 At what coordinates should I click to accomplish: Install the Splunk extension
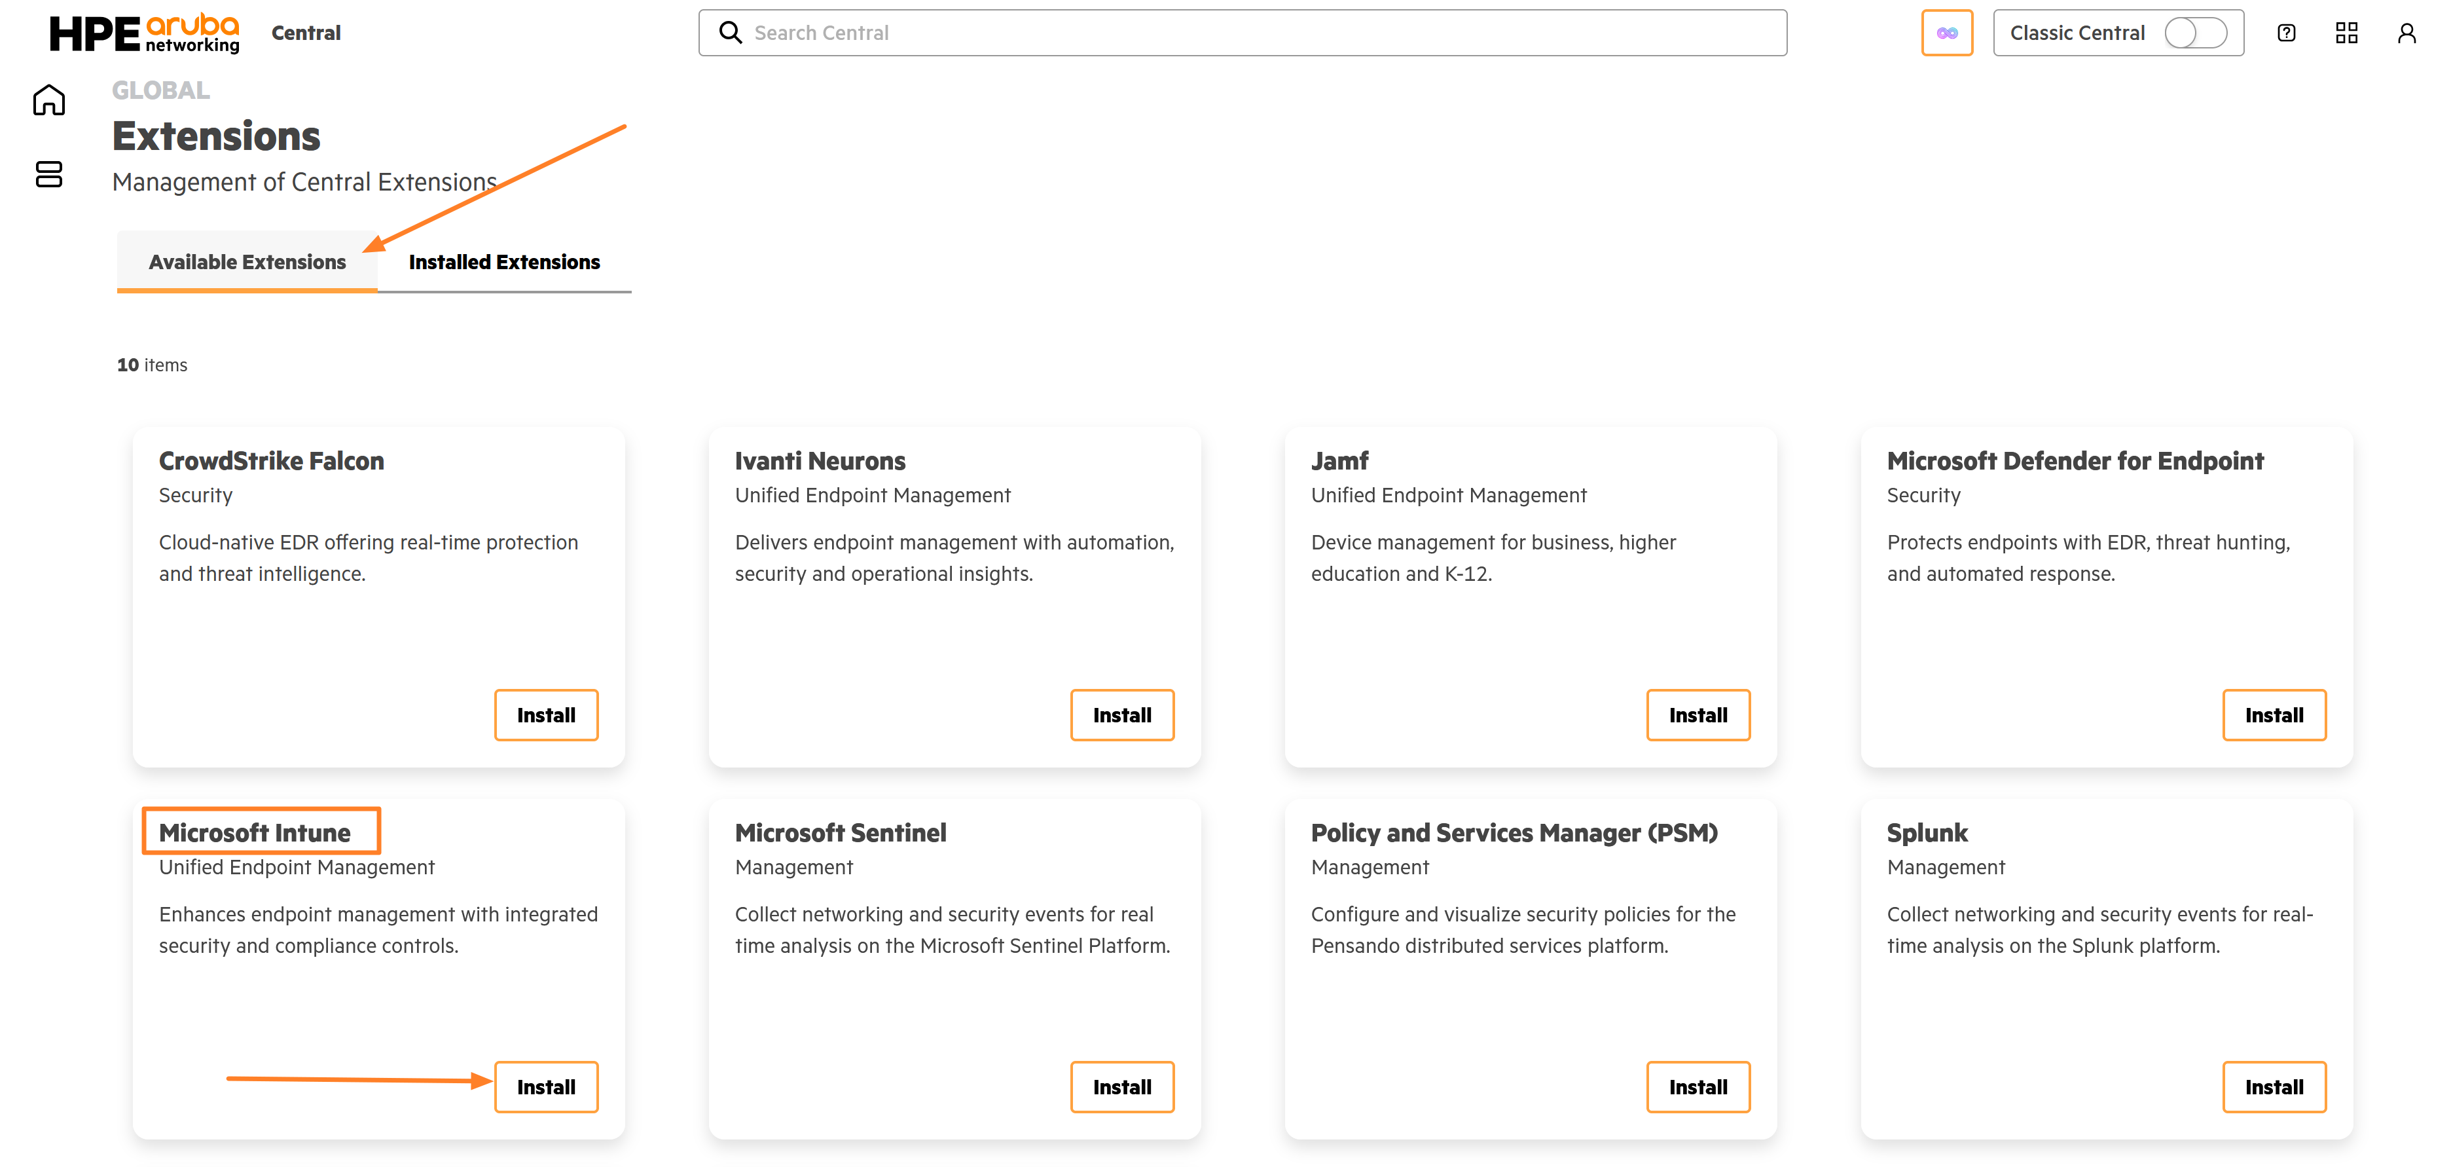tap(2274, 1087)
